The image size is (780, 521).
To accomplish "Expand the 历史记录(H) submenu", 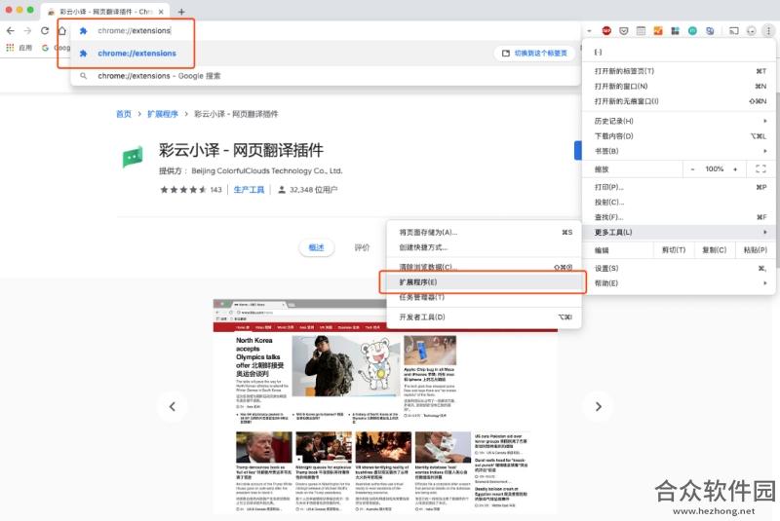I will (680, 121).
